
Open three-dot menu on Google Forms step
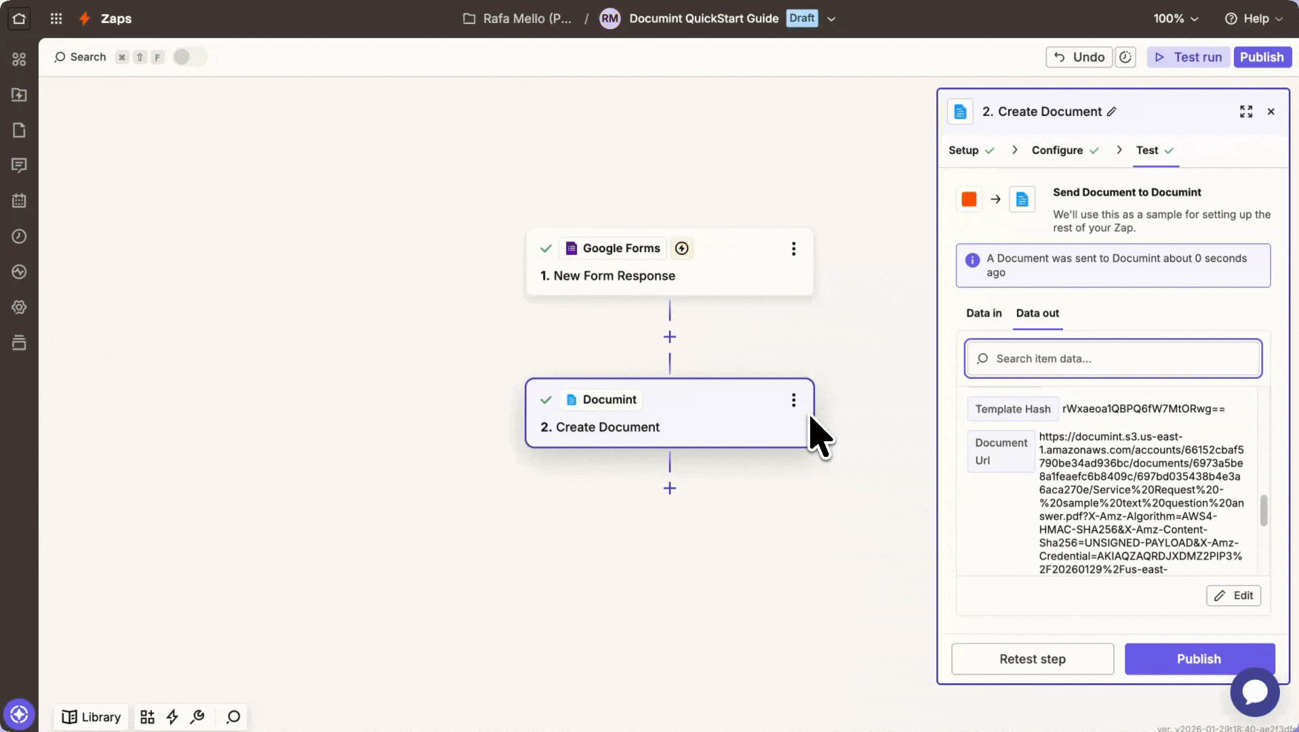[793, 249]
